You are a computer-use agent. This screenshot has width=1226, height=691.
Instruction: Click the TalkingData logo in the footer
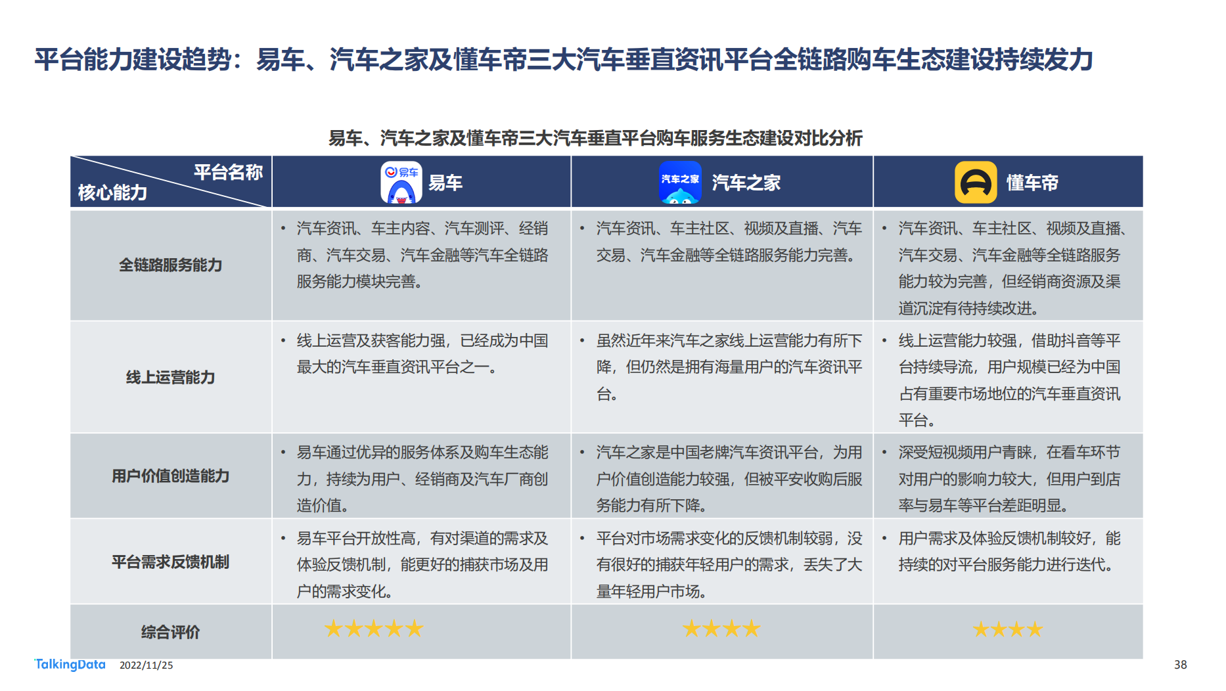(70, 665)
